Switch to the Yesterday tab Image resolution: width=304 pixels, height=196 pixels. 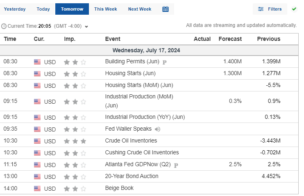[x=15, y=9]
